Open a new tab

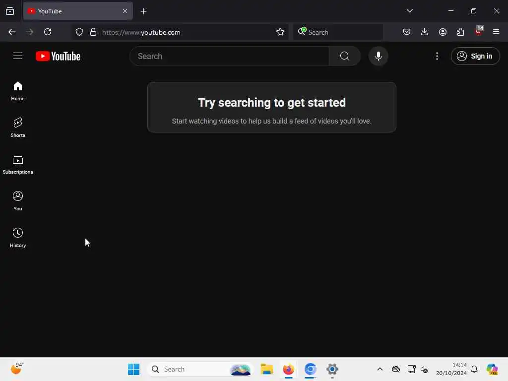[x=143, y=11]
